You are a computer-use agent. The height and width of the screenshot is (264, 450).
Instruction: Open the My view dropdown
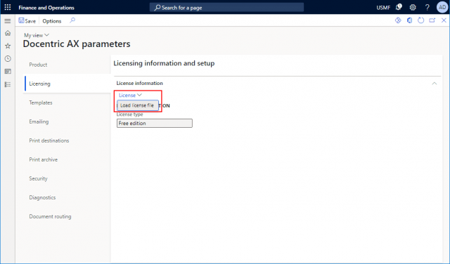pos(37,35)
